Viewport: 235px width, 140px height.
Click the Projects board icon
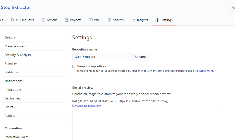[67, 20]
